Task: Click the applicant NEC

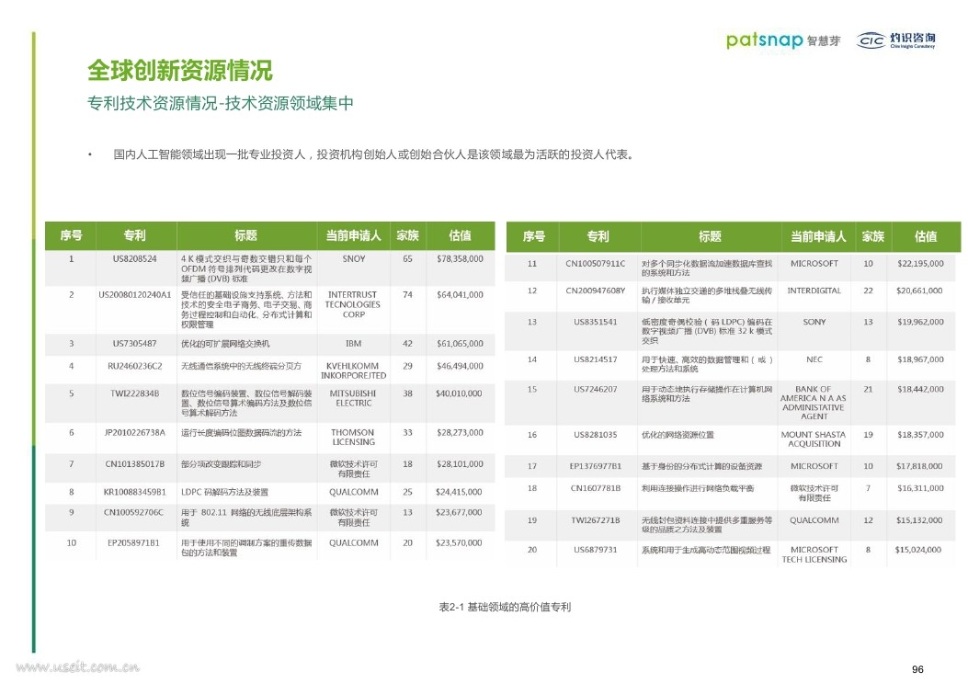Action: (814, 359)
